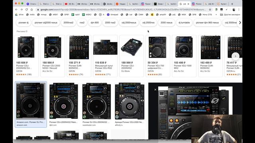Open the yellow C bookmark icon
The width and height of the screenshot is (255, 143).
[152, 15]
